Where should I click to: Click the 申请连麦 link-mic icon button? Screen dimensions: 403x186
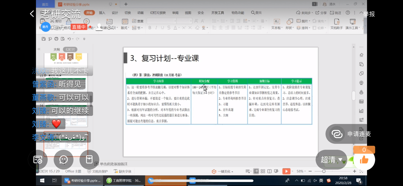tap(337, 134)
